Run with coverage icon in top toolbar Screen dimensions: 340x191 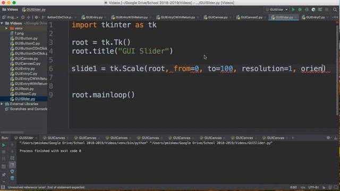(307, 10)
